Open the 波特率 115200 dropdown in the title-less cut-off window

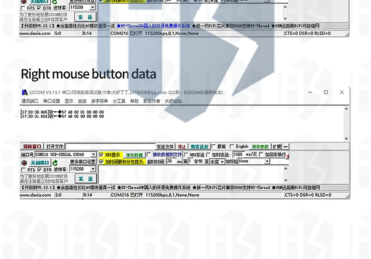92,7
